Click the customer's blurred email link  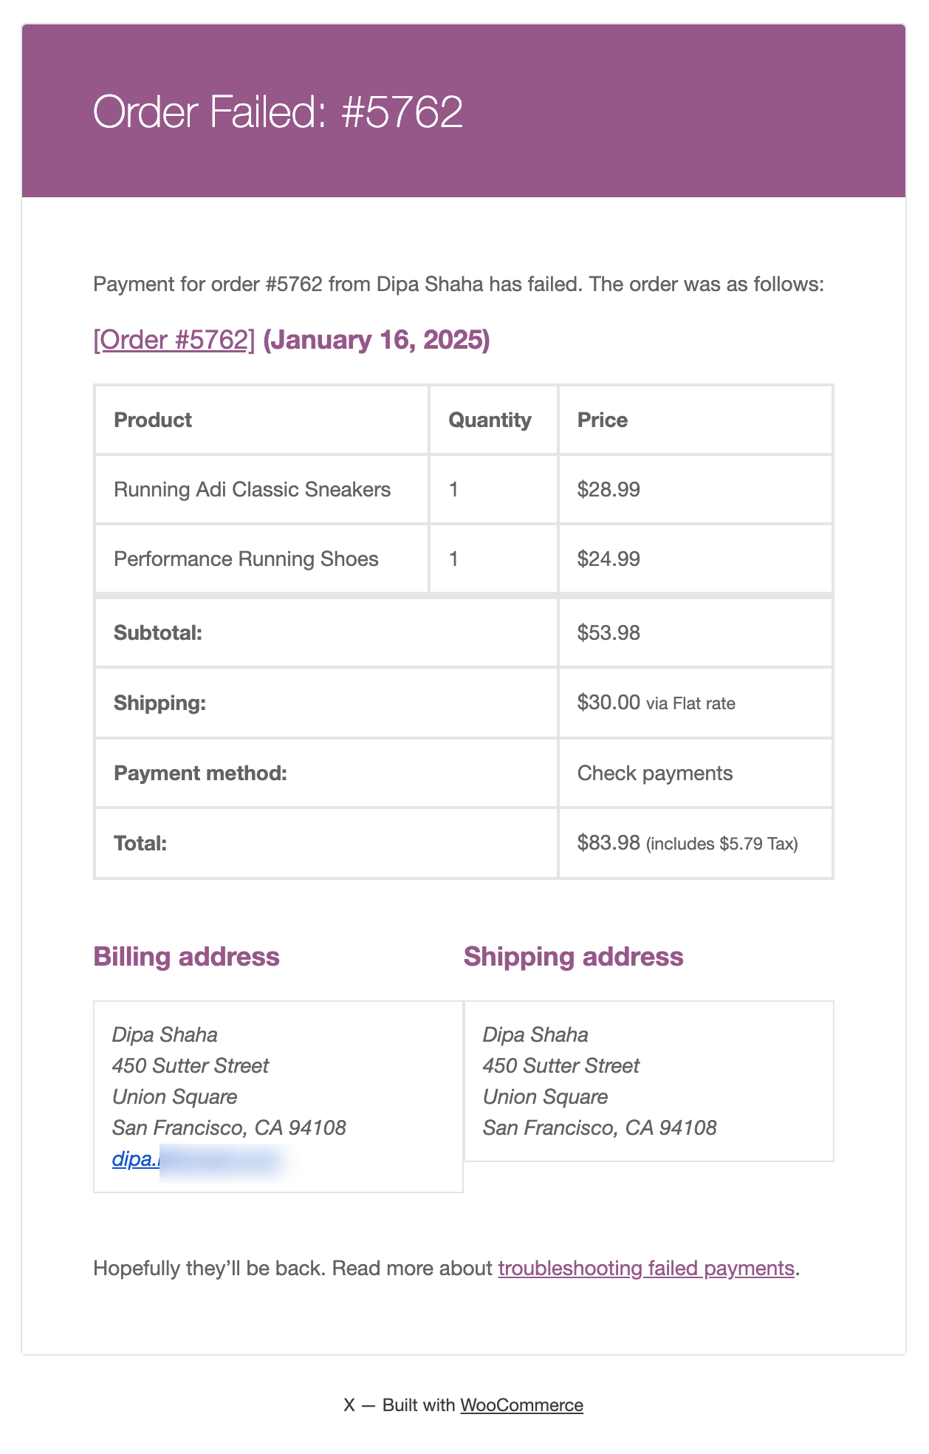pos(198,1158)
